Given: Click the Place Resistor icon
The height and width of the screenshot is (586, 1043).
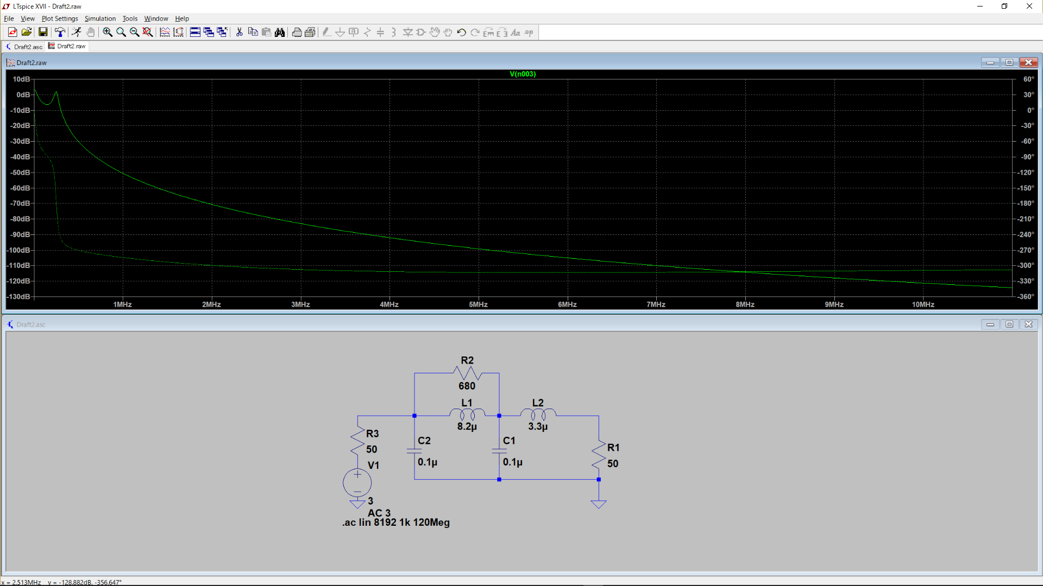Looking at the screenshot, I should tap(367, 33).
